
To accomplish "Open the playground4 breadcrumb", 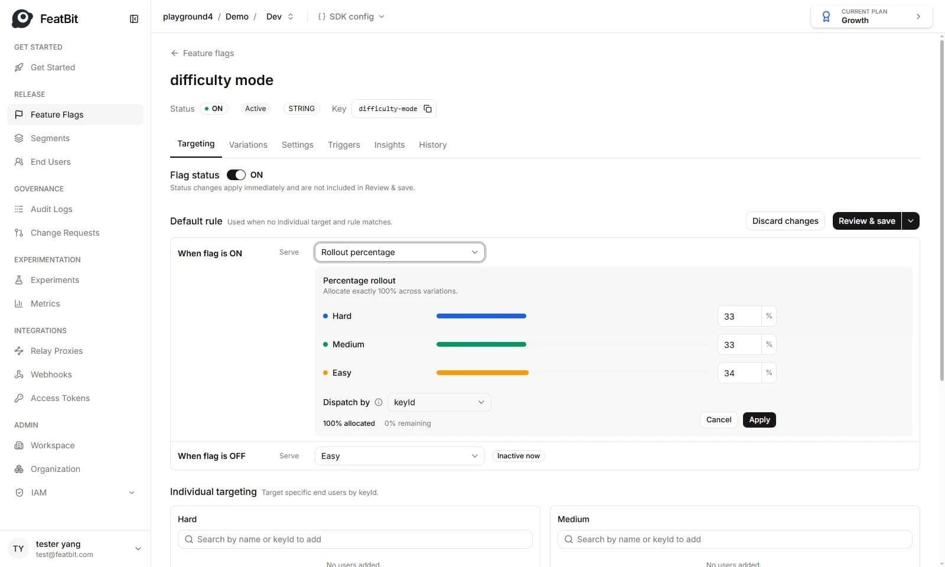I will click(x=188, y=17).
